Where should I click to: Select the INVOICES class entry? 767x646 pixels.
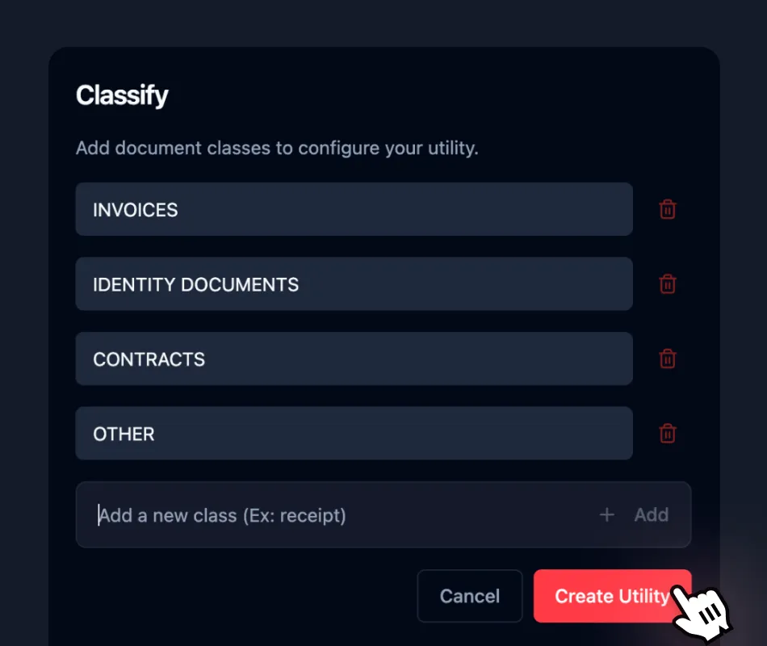[354, 209]
